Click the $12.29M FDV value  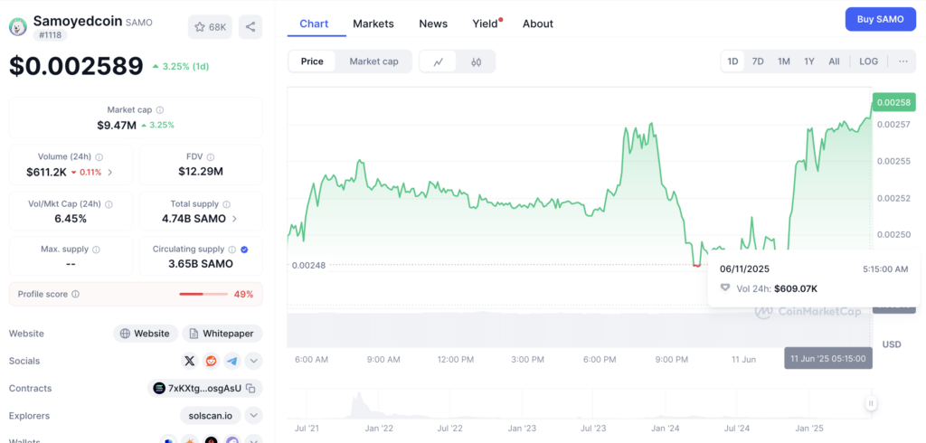201,171
